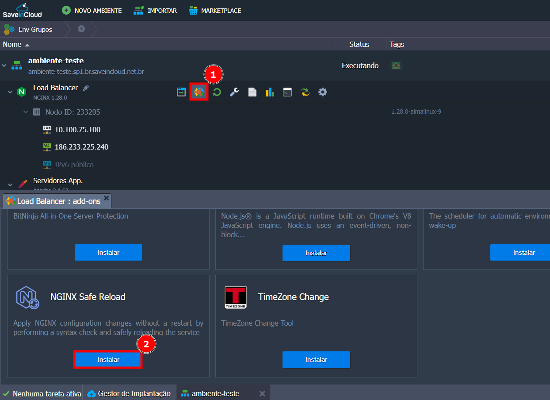550x400 pixels.
Task: Click the SaveInCloud logo
Action: (x=22, y=10)
